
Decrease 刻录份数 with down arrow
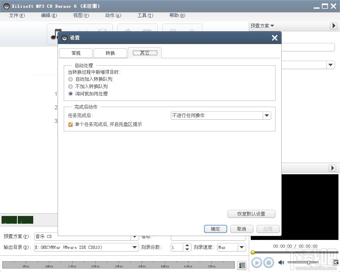click(x=187, y=249)
